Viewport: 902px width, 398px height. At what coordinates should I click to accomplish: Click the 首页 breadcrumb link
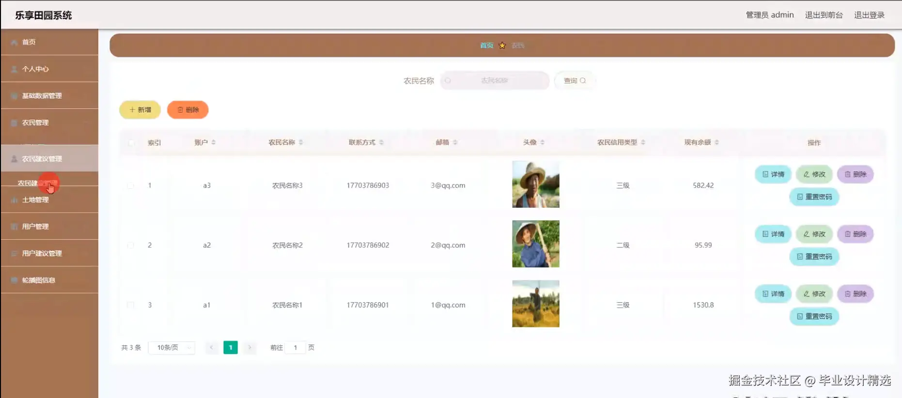pyautogui.click(x=486, y=46)
